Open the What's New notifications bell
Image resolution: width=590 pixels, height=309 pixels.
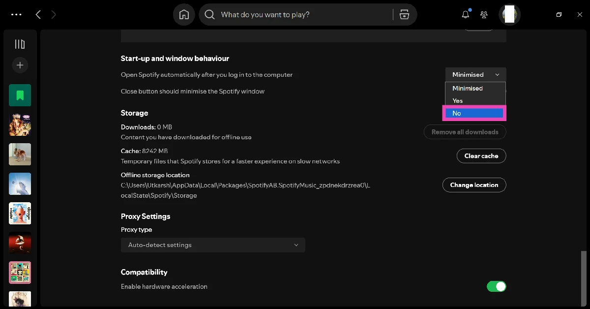click(466, 15)
